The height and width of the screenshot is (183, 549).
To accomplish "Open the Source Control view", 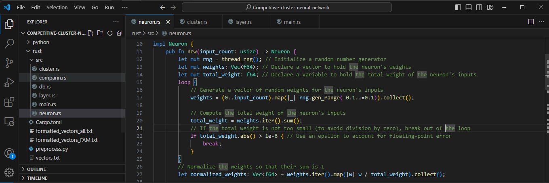I will tap(9, 63).
